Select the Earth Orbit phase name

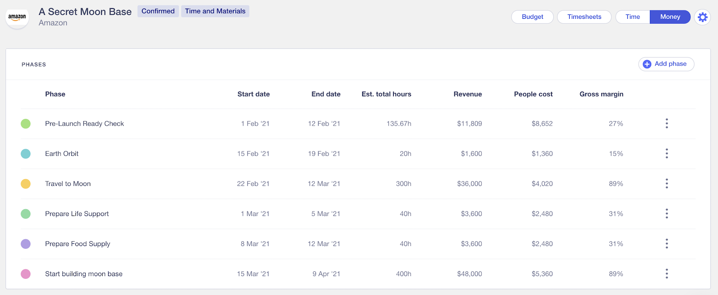(62, 154)
